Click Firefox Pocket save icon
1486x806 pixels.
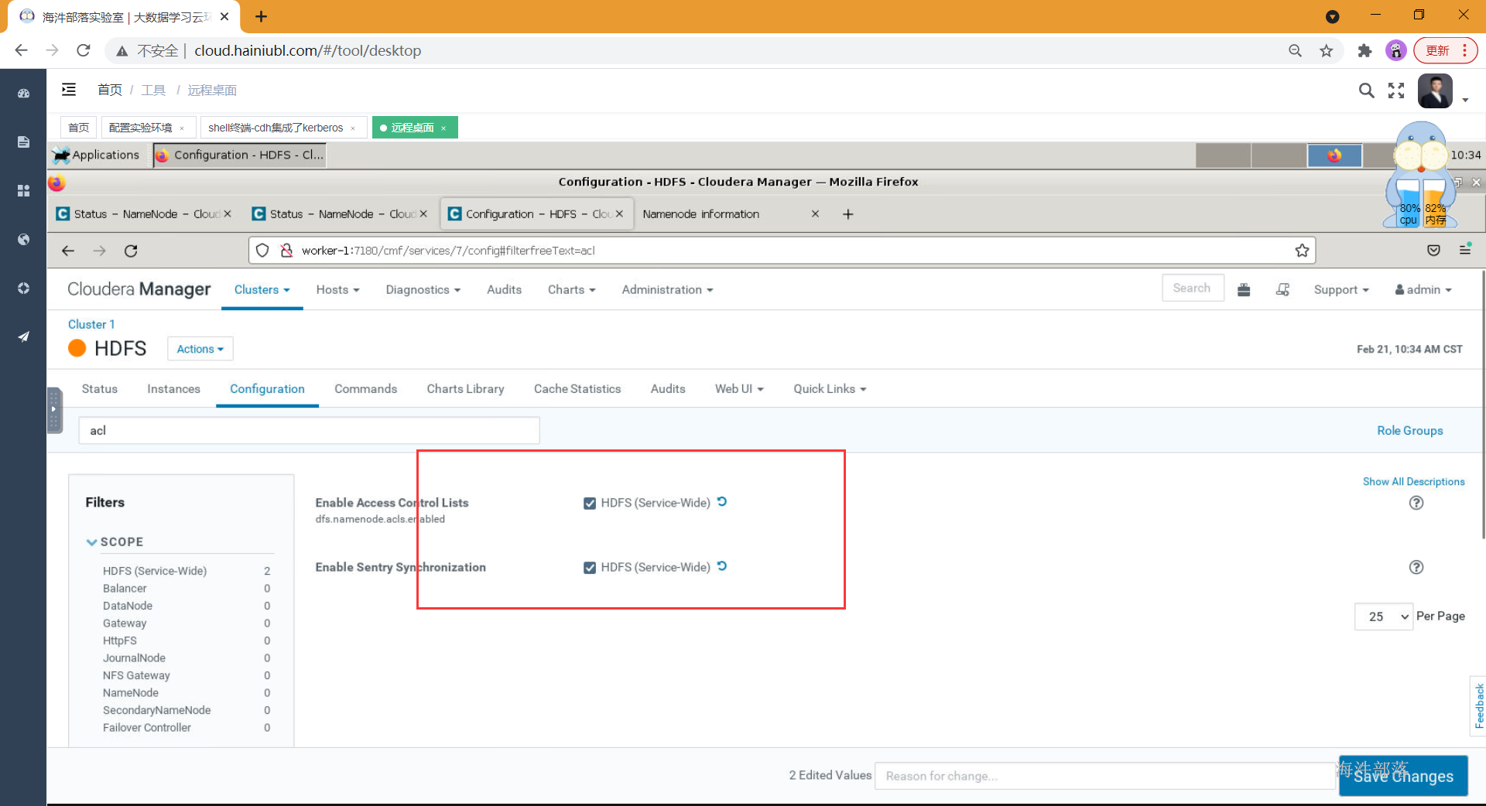coord(1433,250)
